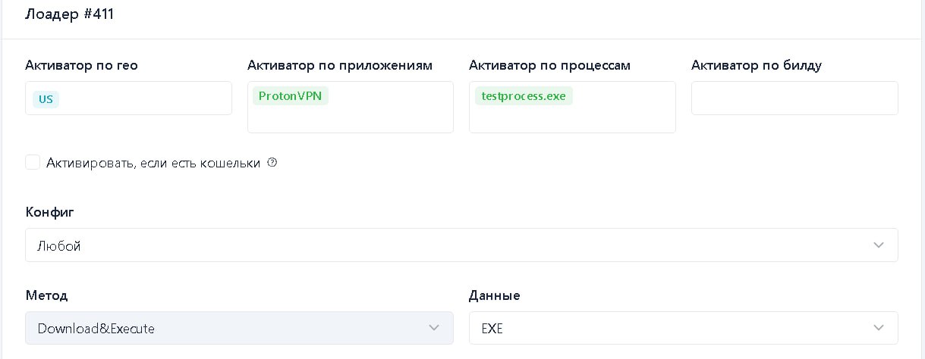Click the empty area below the testprocess.exe tag
The height and width of the screenshot is (359, 925).
click(x=571, y=120)
